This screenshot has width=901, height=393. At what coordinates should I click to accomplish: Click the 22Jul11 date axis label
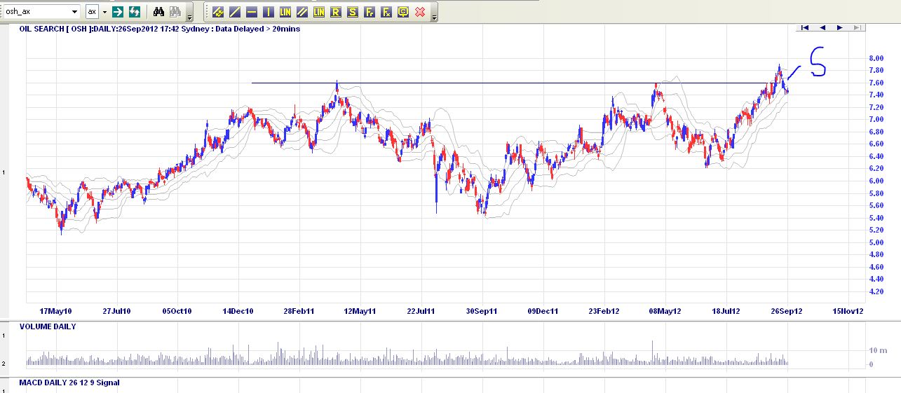tap(421, 311)
